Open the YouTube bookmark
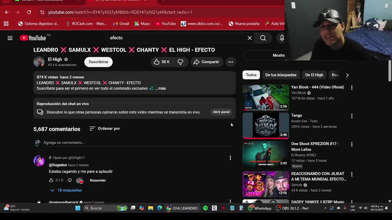The image size is (392, 220). pyautogui.click(x=166, y=24)
